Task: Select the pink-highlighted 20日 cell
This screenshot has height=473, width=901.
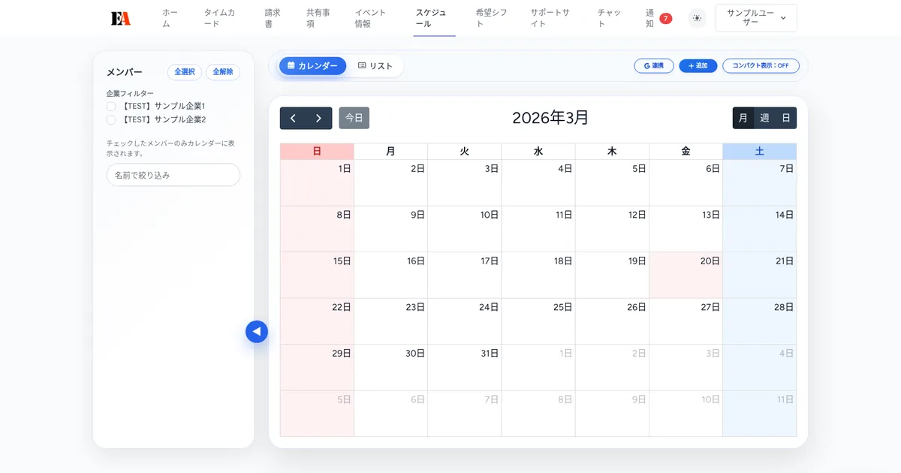Action: point(686,276)
